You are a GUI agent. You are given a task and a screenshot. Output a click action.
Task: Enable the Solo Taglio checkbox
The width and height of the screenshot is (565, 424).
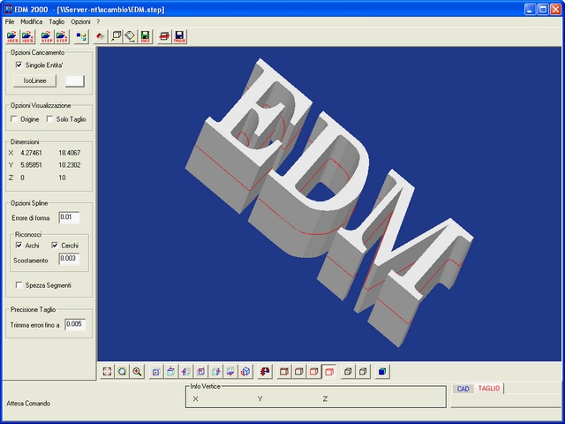coord(50,119)
